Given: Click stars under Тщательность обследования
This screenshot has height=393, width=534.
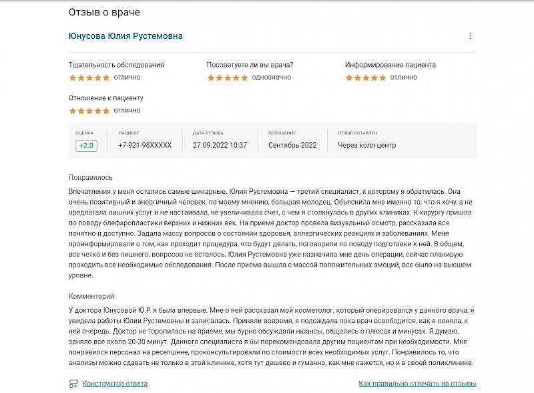Looking at the screenshot, I should [89, 78].
